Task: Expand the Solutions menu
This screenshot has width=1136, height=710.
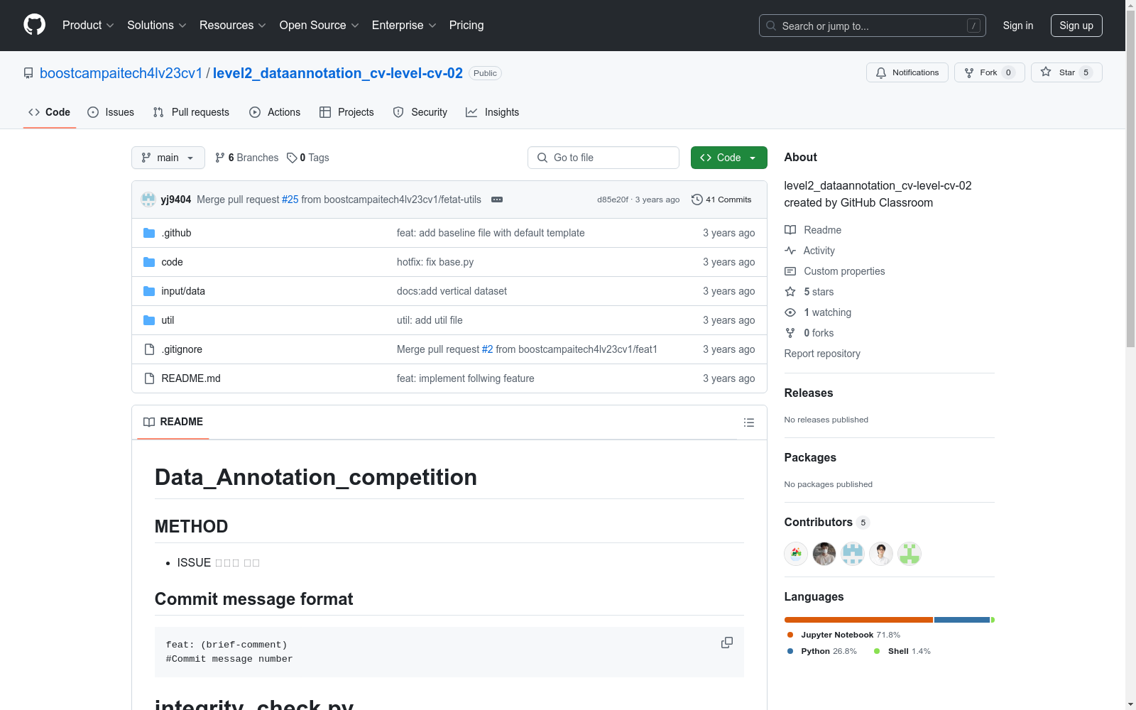Action: pyautogui.click(x=157, y=26)
